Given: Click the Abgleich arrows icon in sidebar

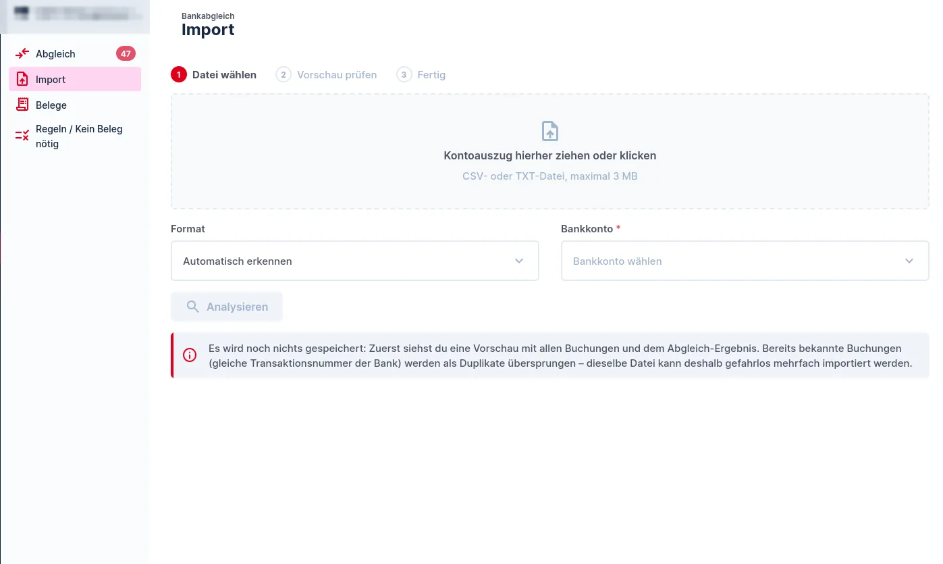Looking at the screenshot, I should coord(22,54).
